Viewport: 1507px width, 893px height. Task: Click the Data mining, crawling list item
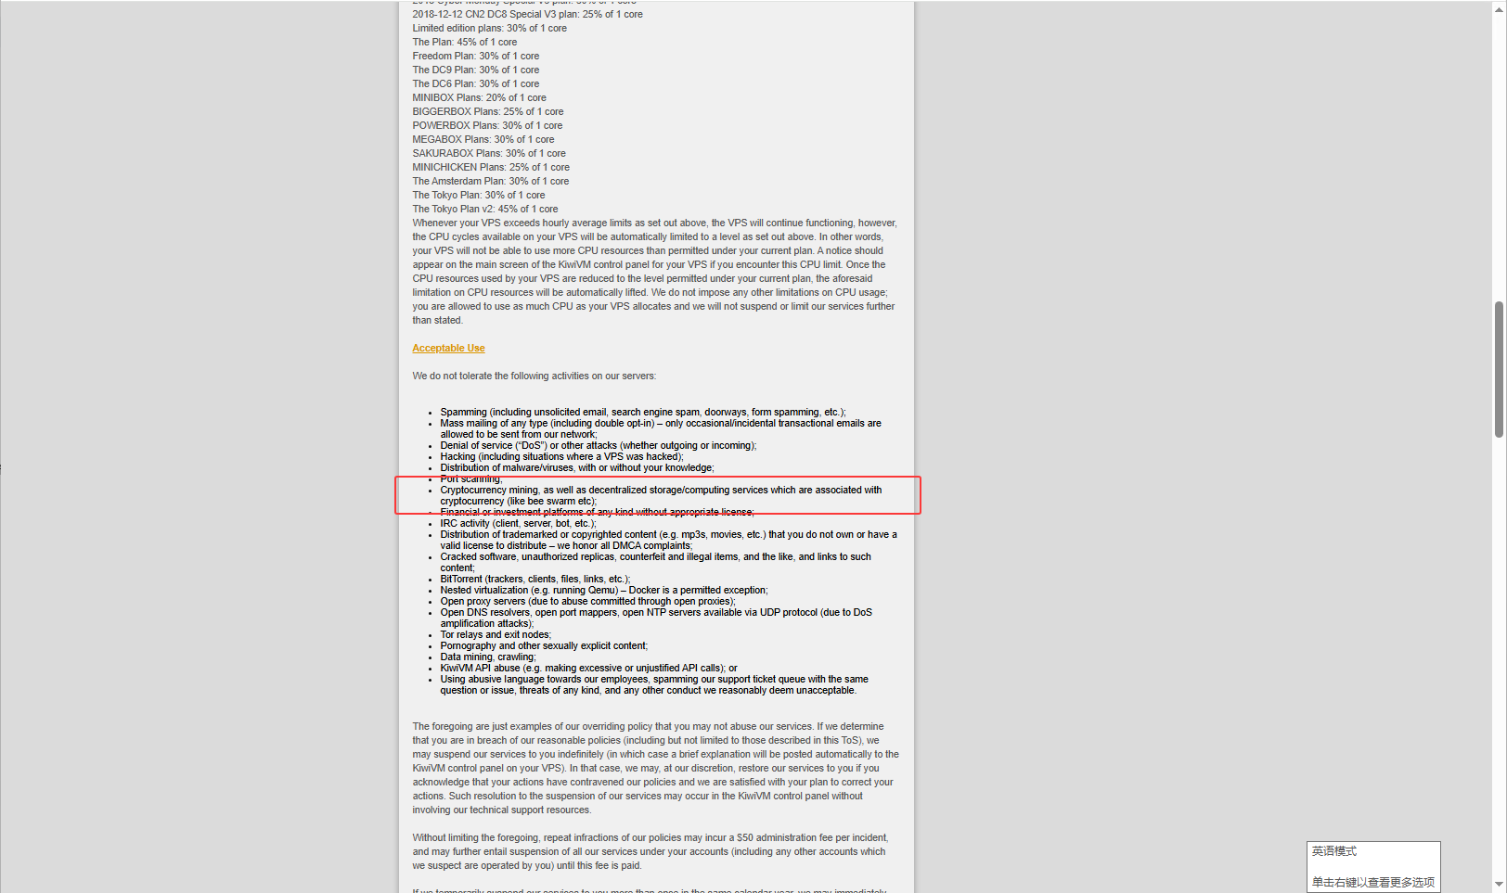(x=488, y=657)
